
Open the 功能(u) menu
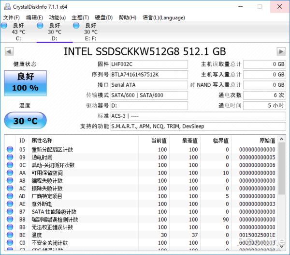tap(57, 17)
